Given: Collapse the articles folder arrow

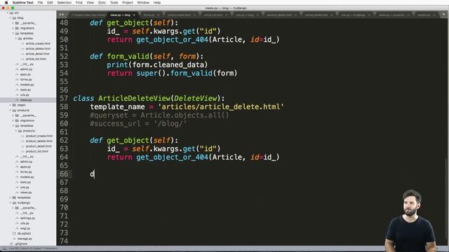Looking at the screenshot, I should 15,38.
